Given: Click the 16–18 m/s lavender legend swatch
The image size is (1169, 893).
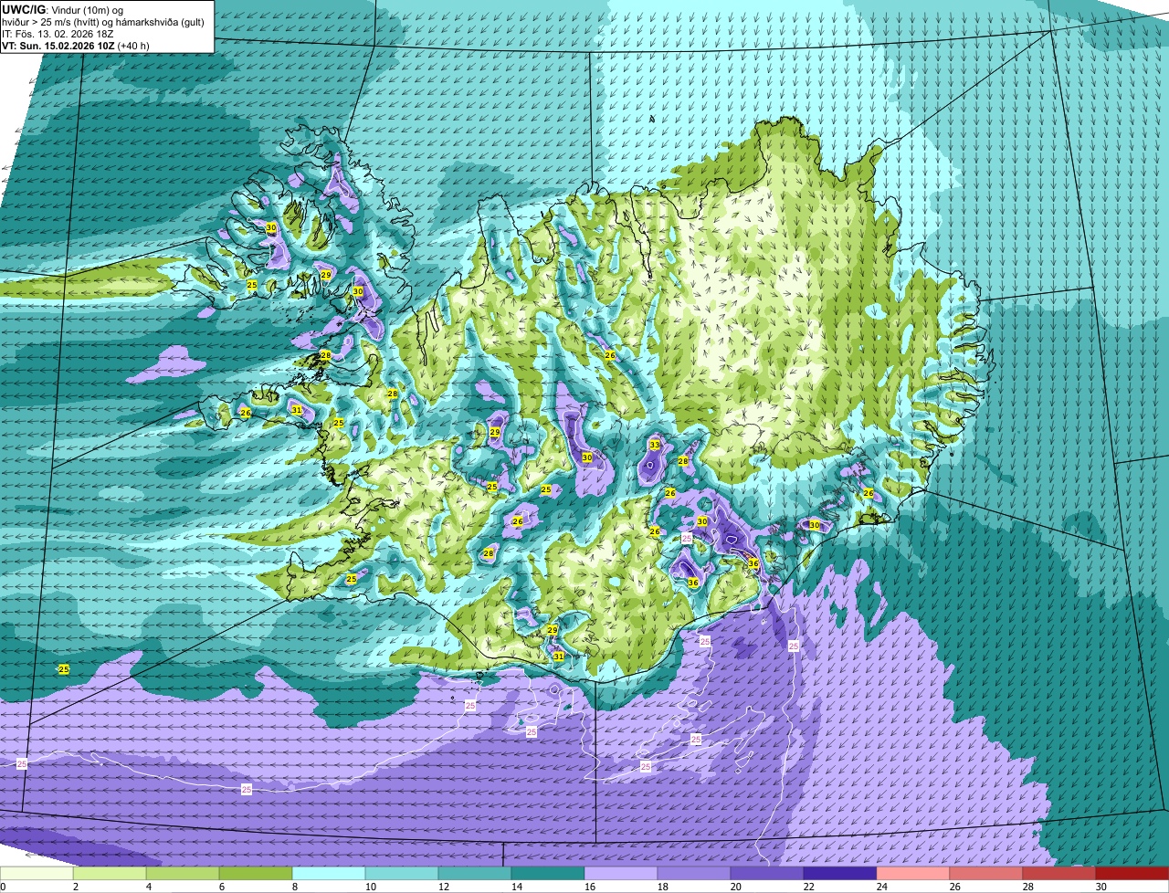Looking at the screenshot, I should point(621,873).
